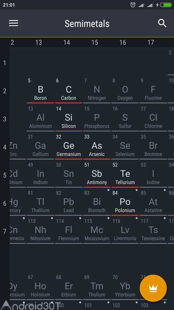Image resolution: width=174 pixels, height=310 pixels.
Task: Select the Polonium element tile
Action: pos(125,201)
